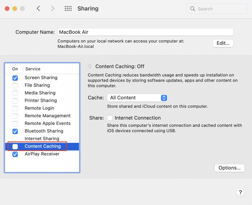Turn on the Content Caching checkbox

coord(15,146)
